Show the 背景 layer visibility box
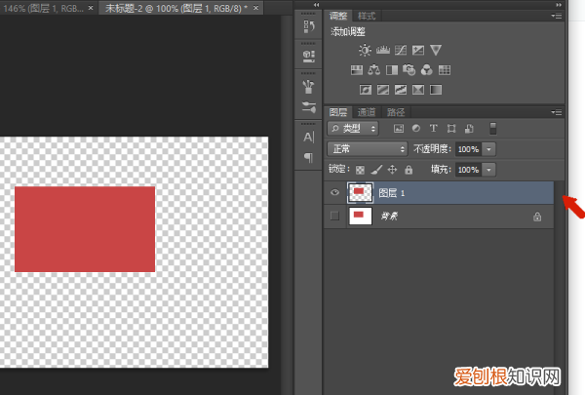585x395 pixels. [335, 216]
